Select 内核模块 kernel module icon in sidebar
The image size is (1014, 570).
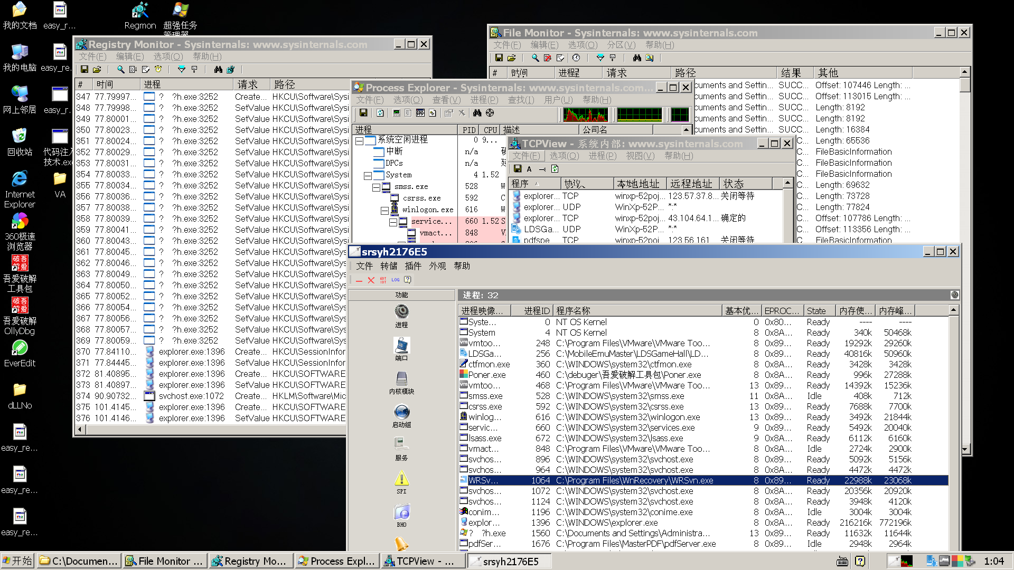(x=401, y=378)
